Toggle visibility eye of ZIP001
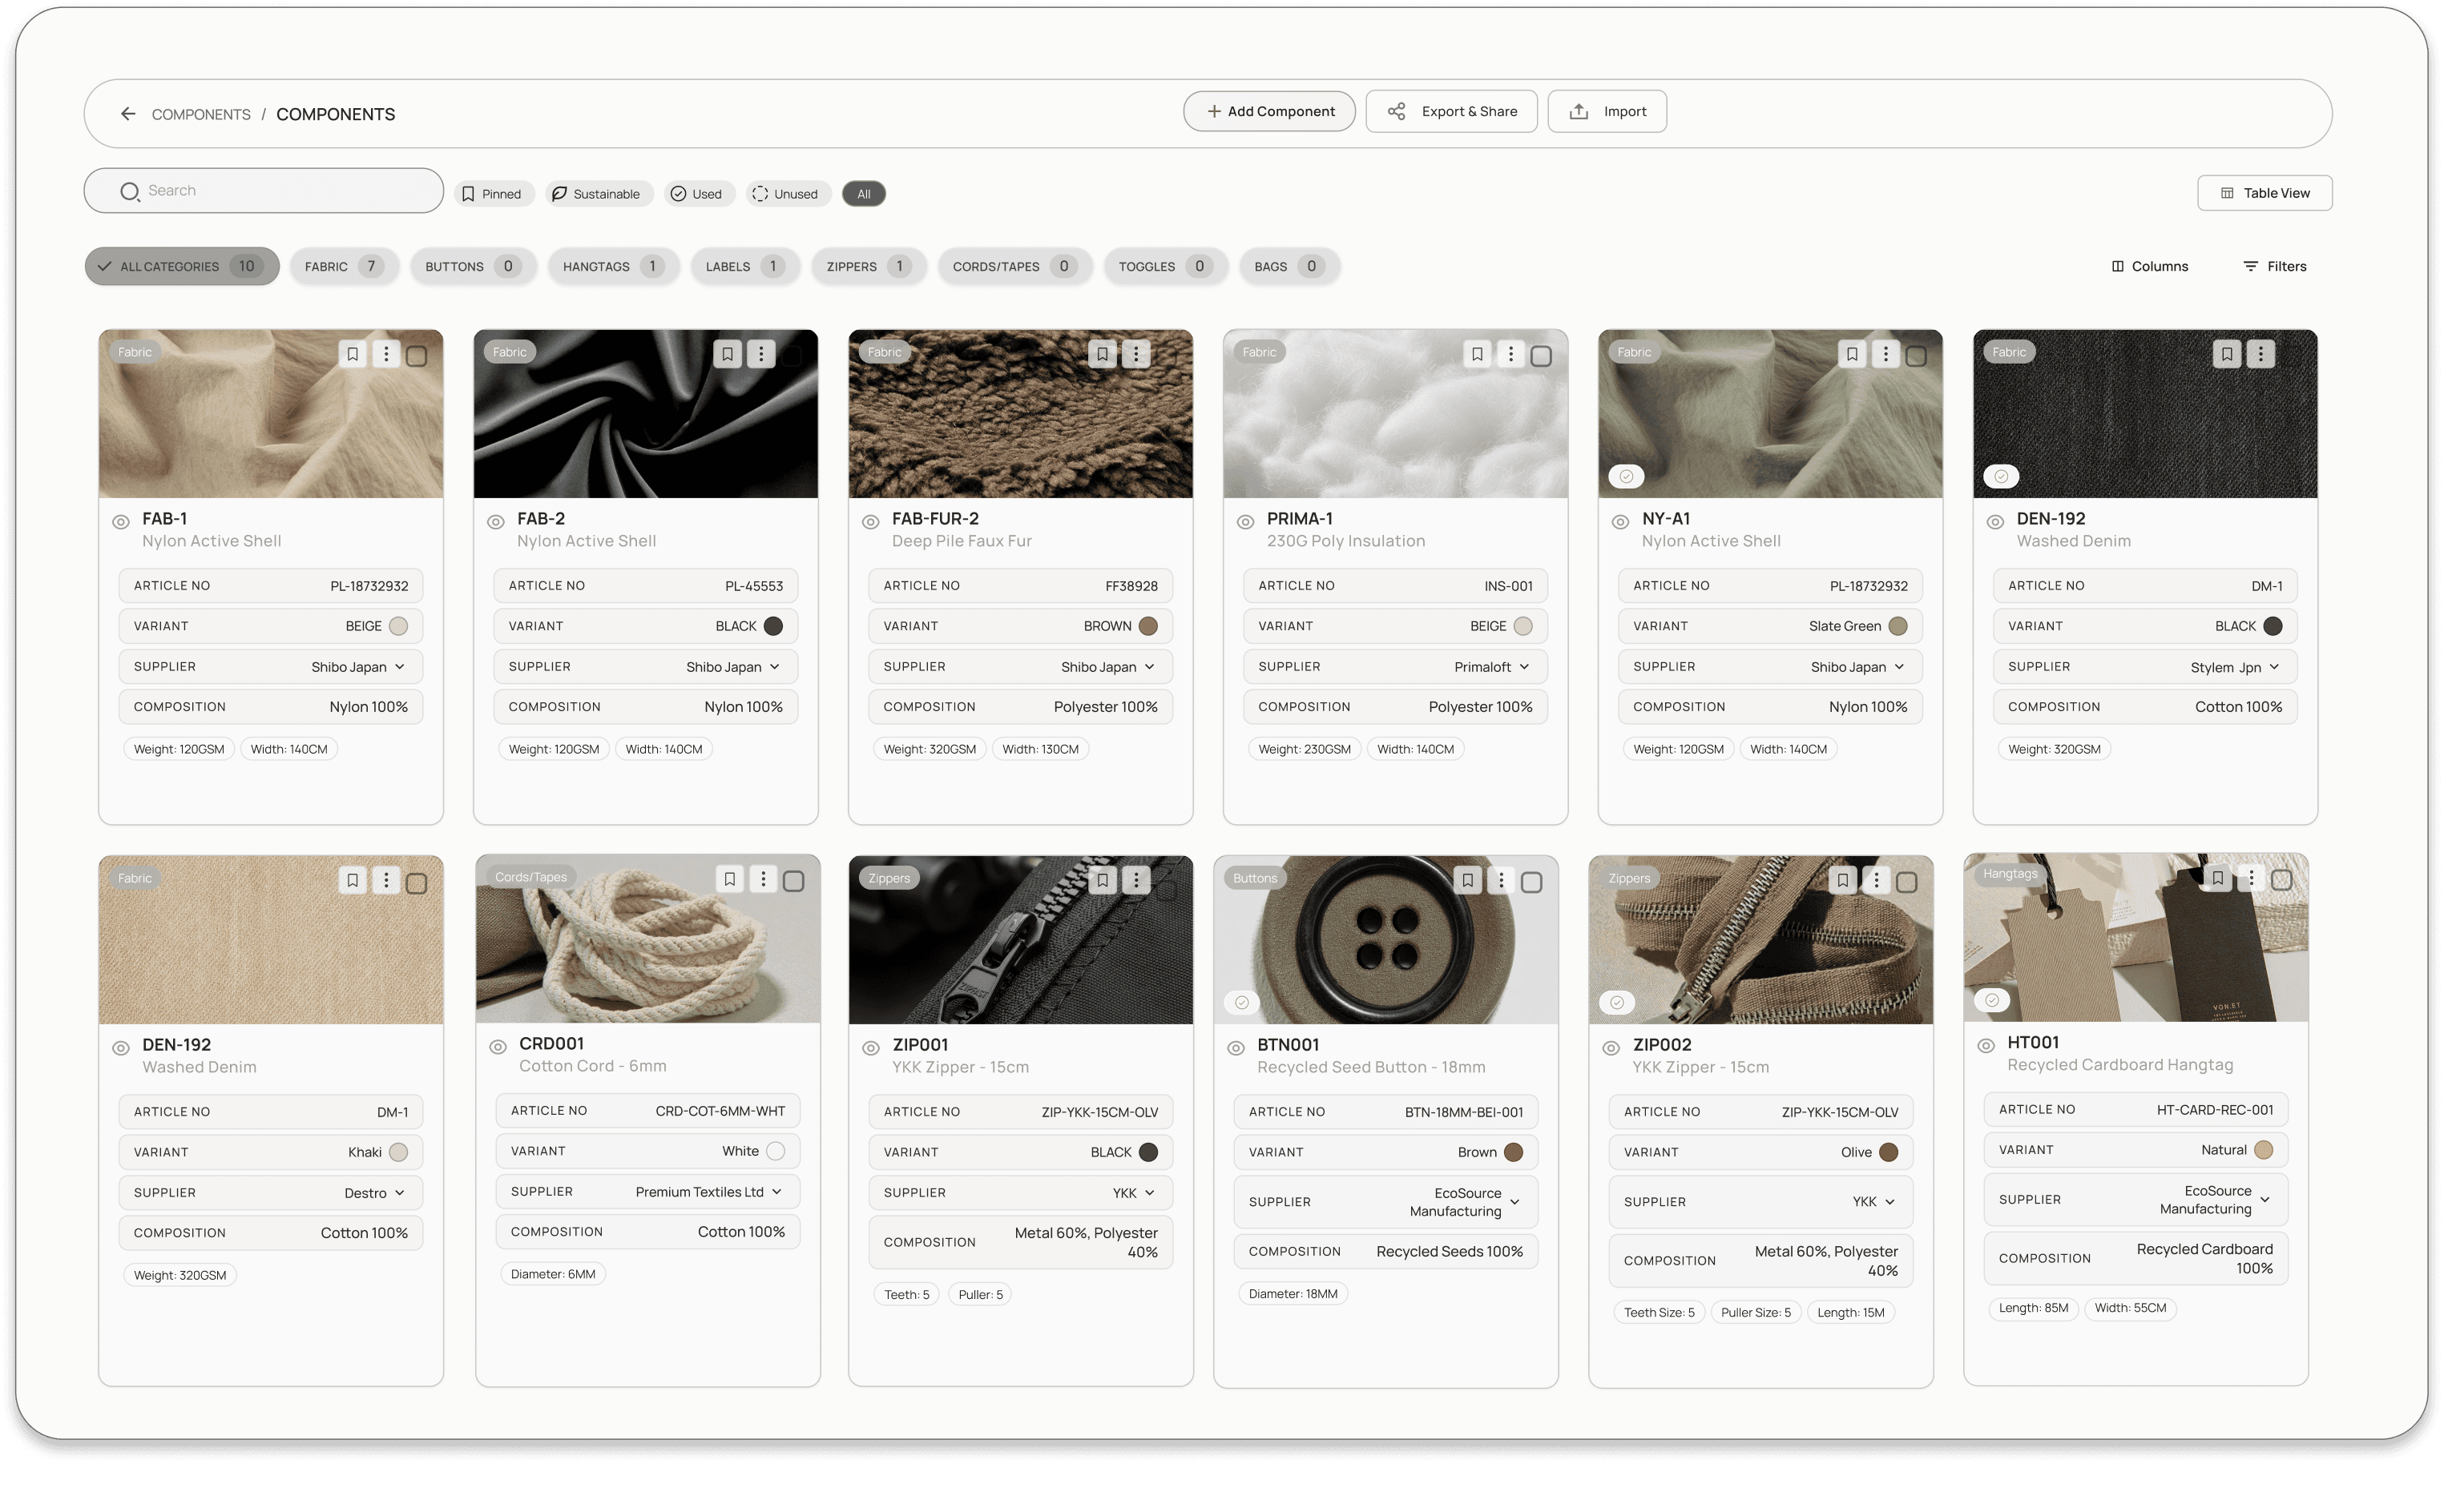Image resolution: width=2444 pixels, height=1512 pixels. tap(870, 1048)
